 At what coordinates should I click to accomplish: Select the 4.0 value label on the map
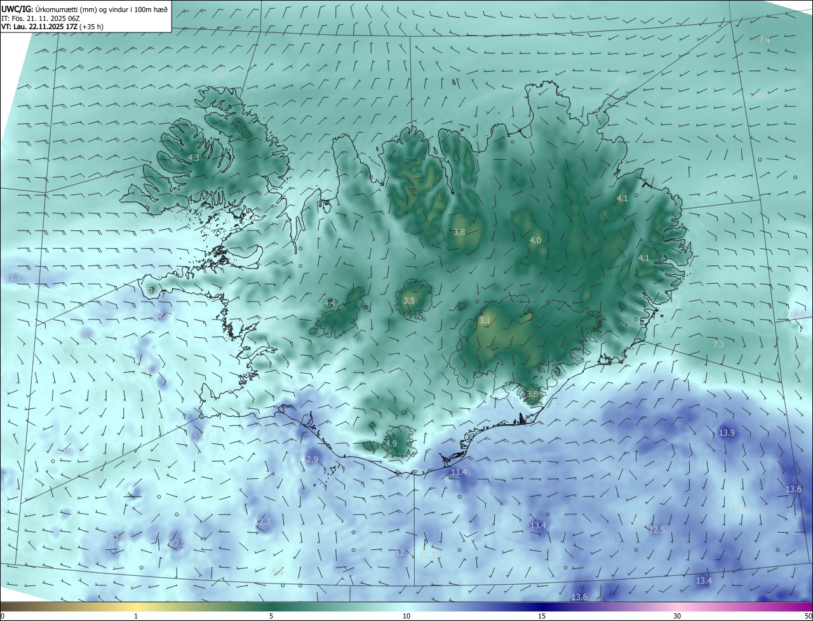click(535, 241)
